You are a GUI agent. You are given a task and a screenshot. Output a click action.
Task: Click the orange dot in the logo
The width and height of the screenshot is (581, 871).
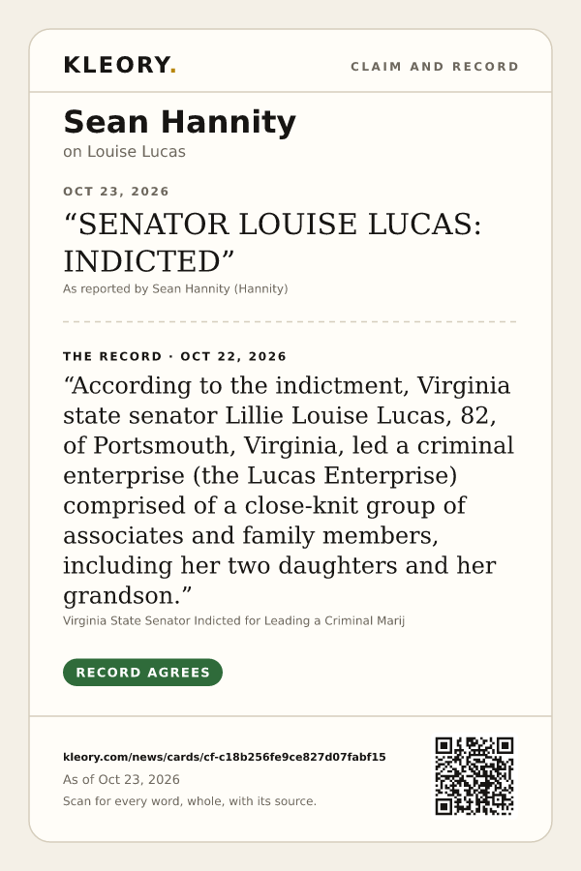(x=173, y=71)
